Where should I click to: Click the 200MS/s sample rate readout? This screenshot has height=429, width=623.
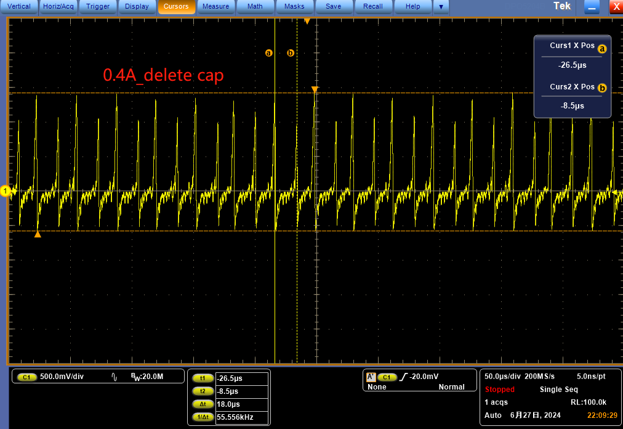539,377
